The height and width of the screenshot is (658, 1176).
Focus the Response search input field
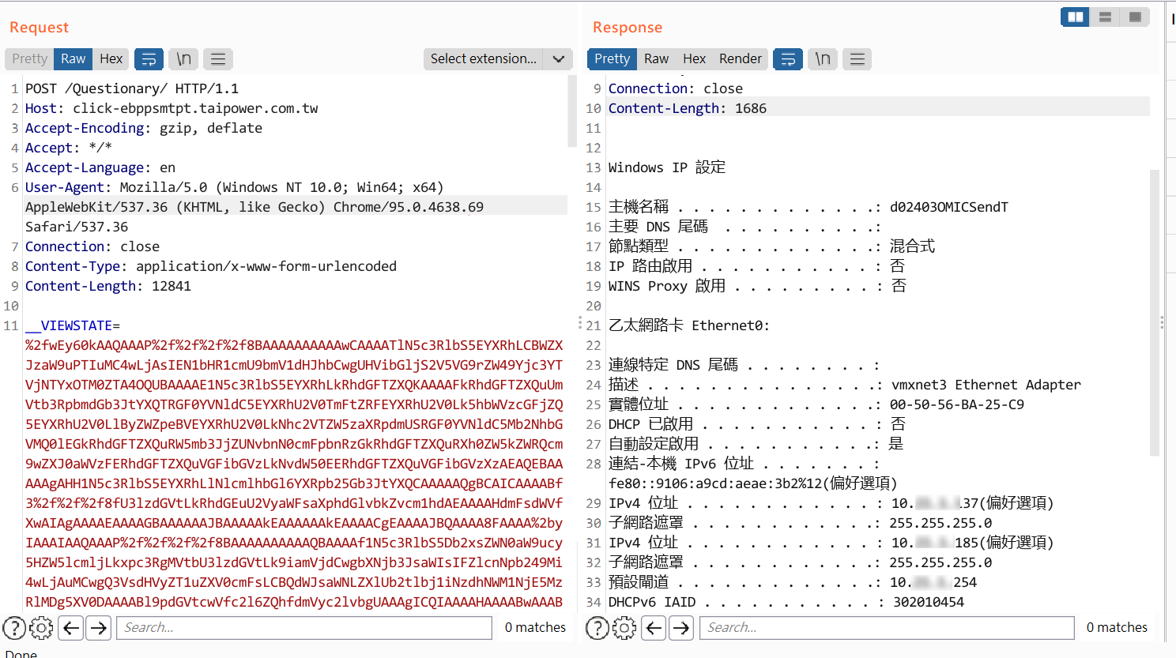coord(887,628)
